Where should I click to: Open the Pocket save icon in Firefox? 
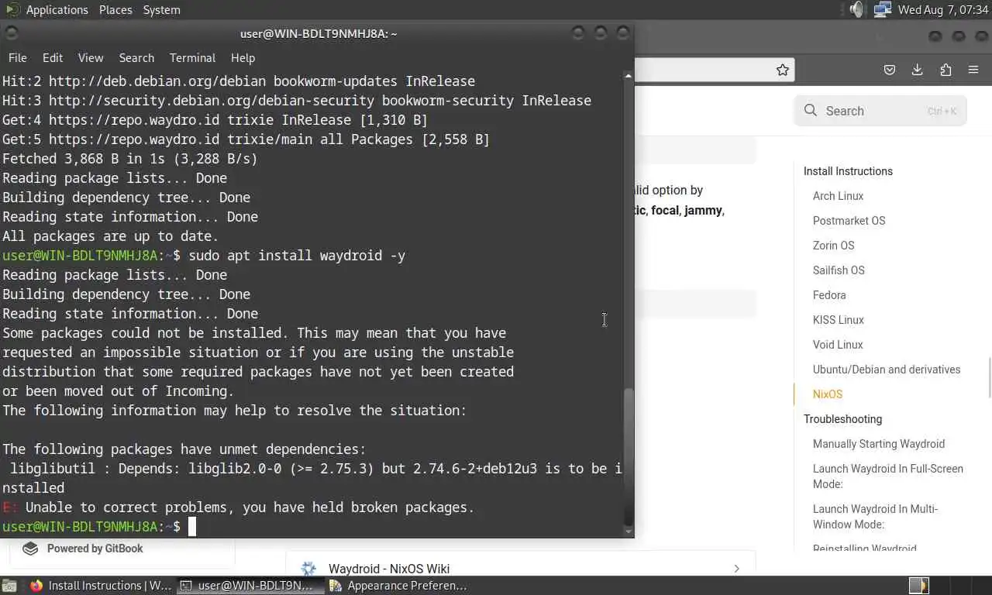890,70
